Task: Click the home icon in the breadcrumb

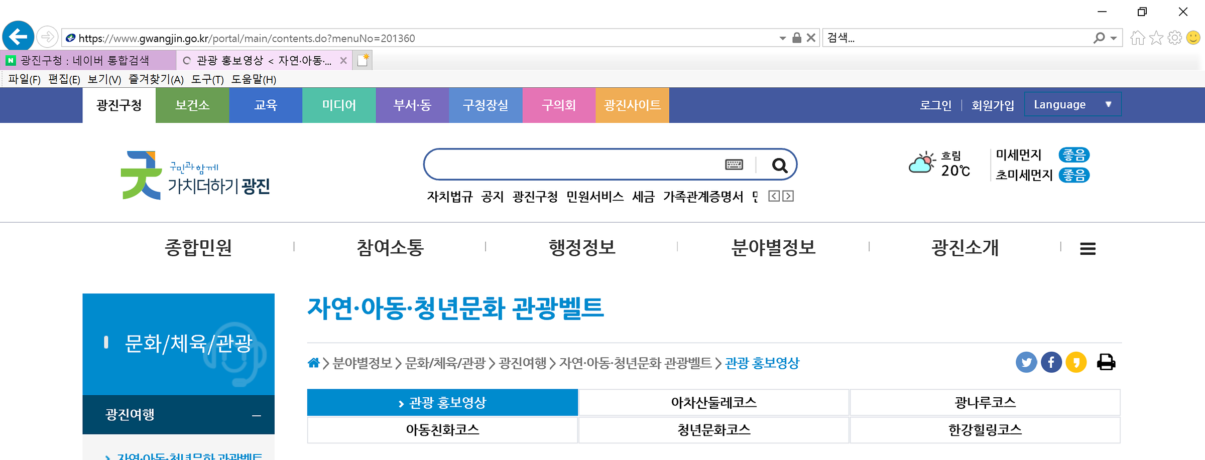Action: (x=314, y=362)
